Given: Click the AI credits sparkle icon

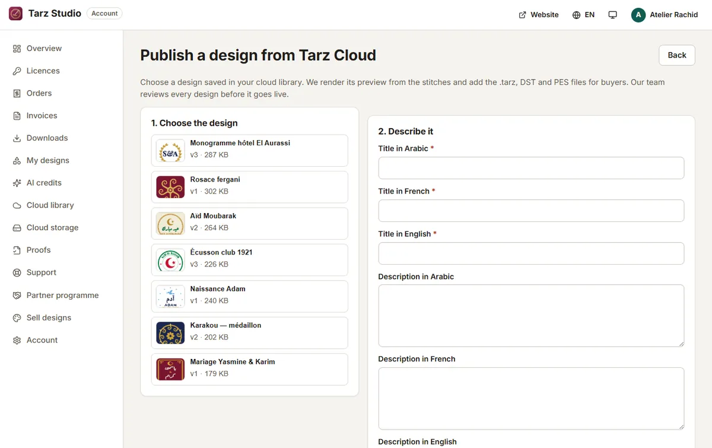Looking at the screenshot, I should click(17, 183).
